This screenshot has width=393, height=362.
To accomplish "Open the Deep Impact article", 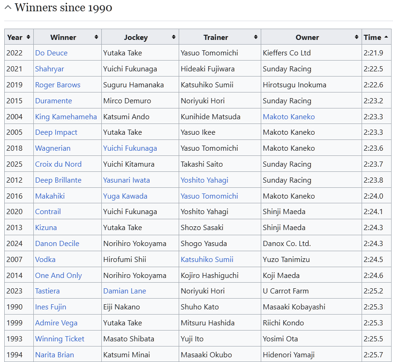I will (56, 132).
